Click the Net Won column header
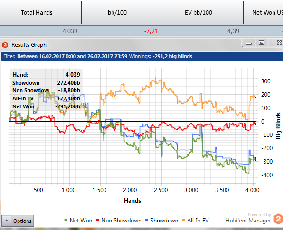The width and height of the screenshot is (283, 230). point(264,12)
